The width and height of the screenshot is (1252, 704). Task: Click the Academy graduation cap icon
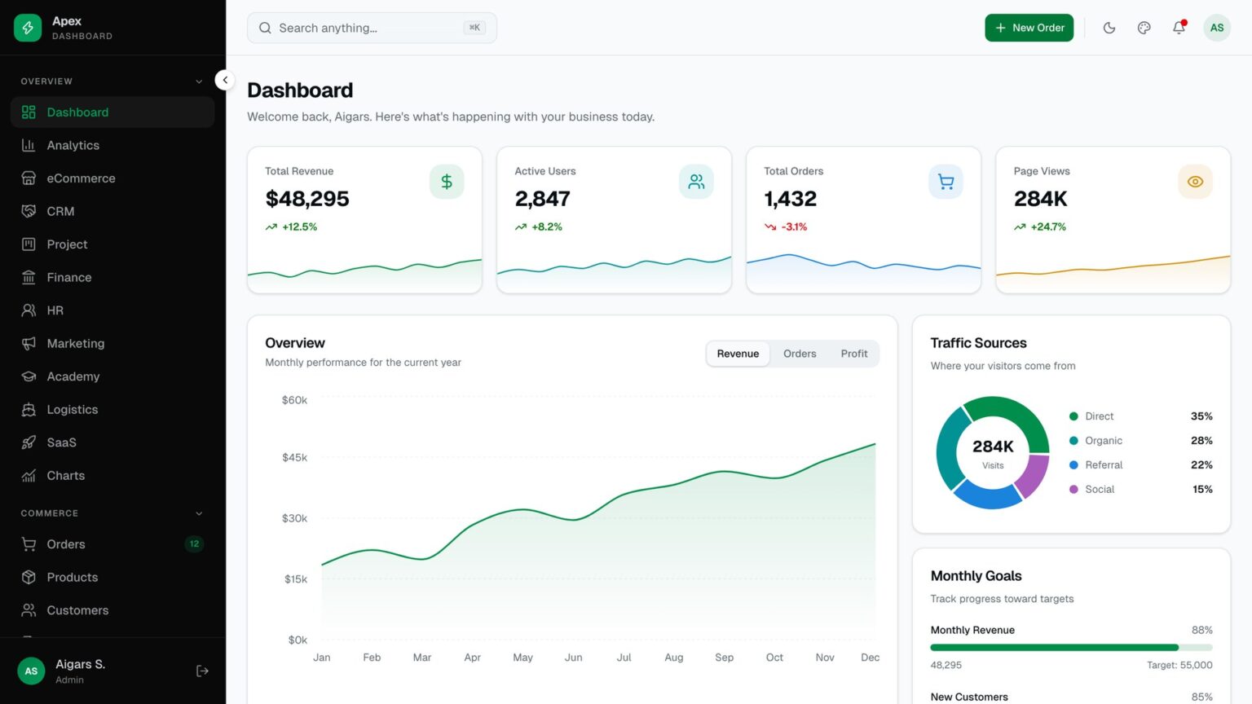pos(29,376)
